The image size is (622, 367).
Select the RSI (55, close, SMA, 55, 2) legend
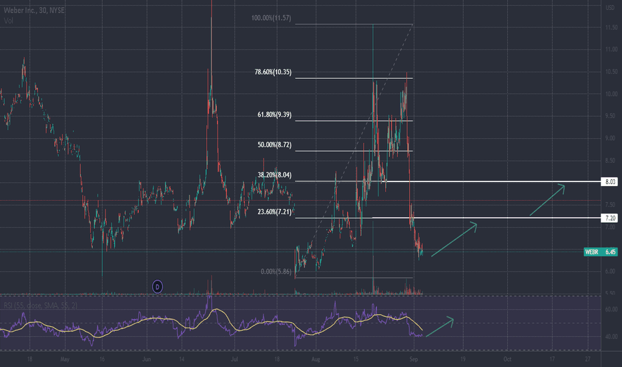tap(41, 306)
